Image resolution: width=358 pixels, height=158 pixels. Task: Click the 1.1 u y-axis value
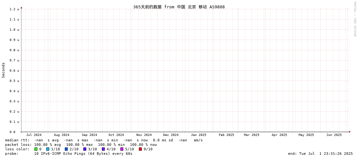pyautogui.click(x=14, y=20)
